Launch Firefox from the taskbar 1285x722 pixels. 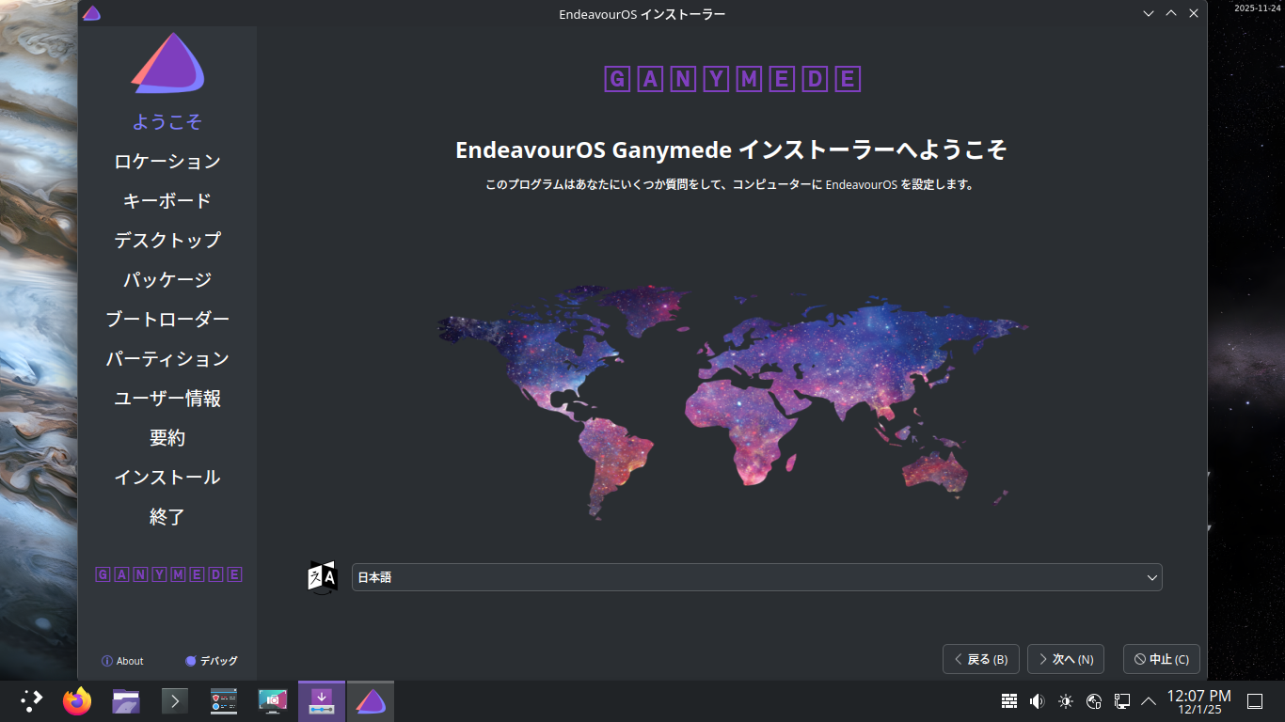pos(77,700)
